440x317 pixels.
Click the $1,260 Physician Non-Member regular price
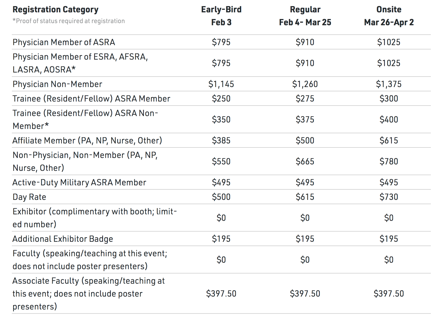point(305,84)
